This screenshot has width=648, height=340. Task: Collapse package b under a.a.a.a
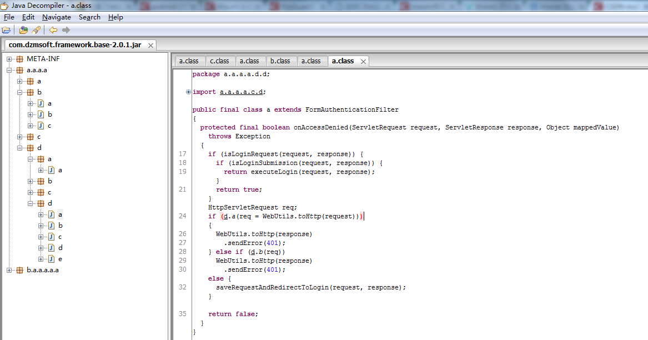19,93
